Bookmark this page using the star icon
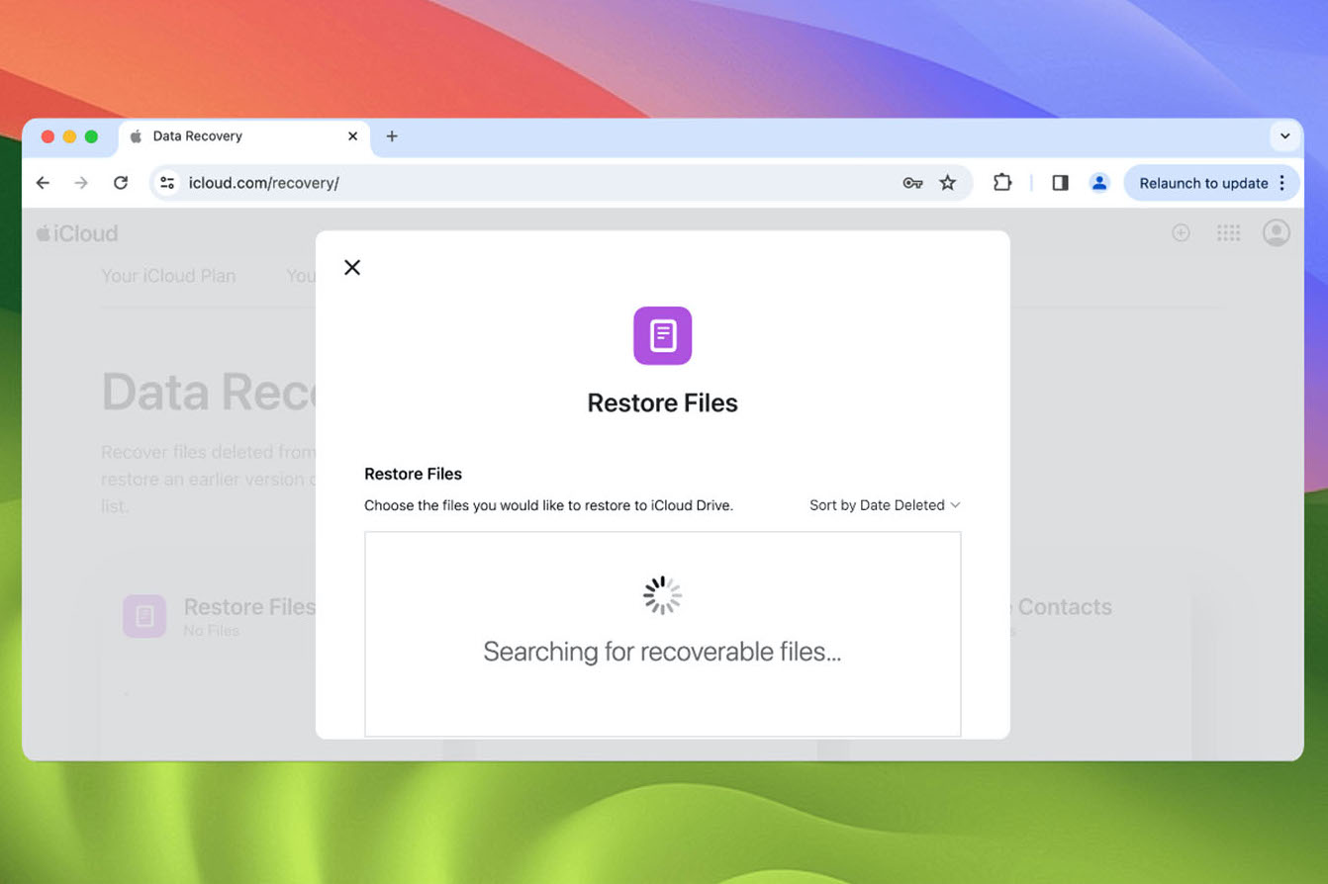Viewport: 1328px width, 884px height. coord(948,182)
